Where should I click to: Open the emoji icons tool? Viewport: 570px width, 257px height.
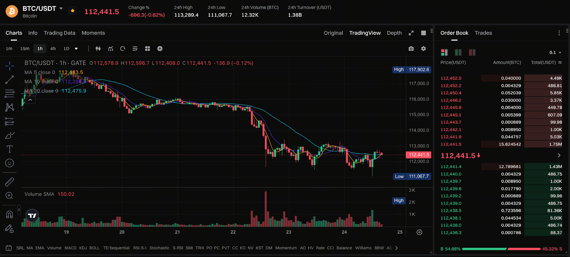click(x=10, y=163)
